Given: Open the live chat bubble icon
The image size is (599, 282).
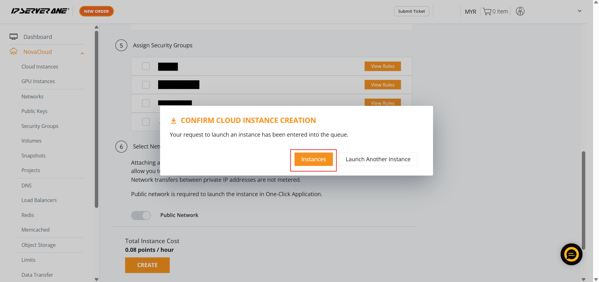Looking at the screenshot, I should [x=571, y=254].
